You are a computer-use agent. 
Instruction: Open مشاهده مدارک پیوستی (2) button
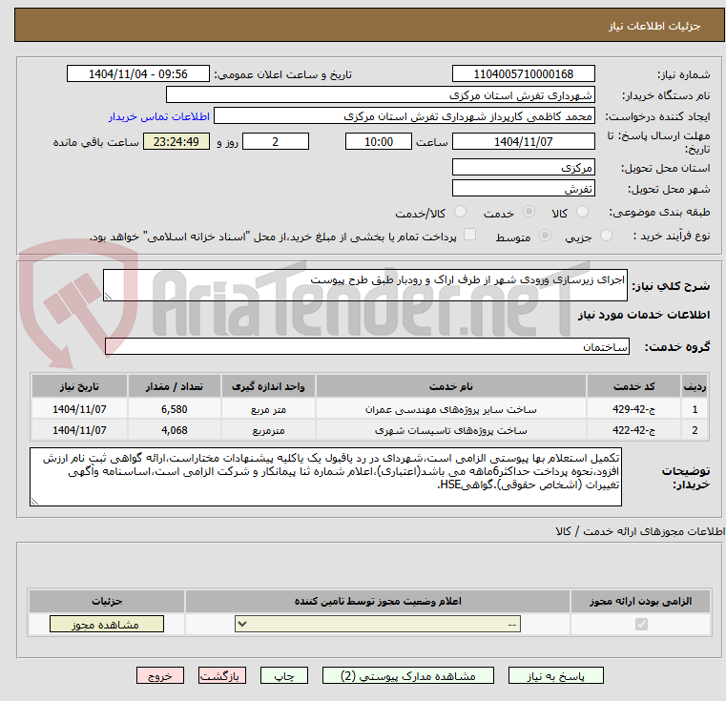(x=408, y=675)
